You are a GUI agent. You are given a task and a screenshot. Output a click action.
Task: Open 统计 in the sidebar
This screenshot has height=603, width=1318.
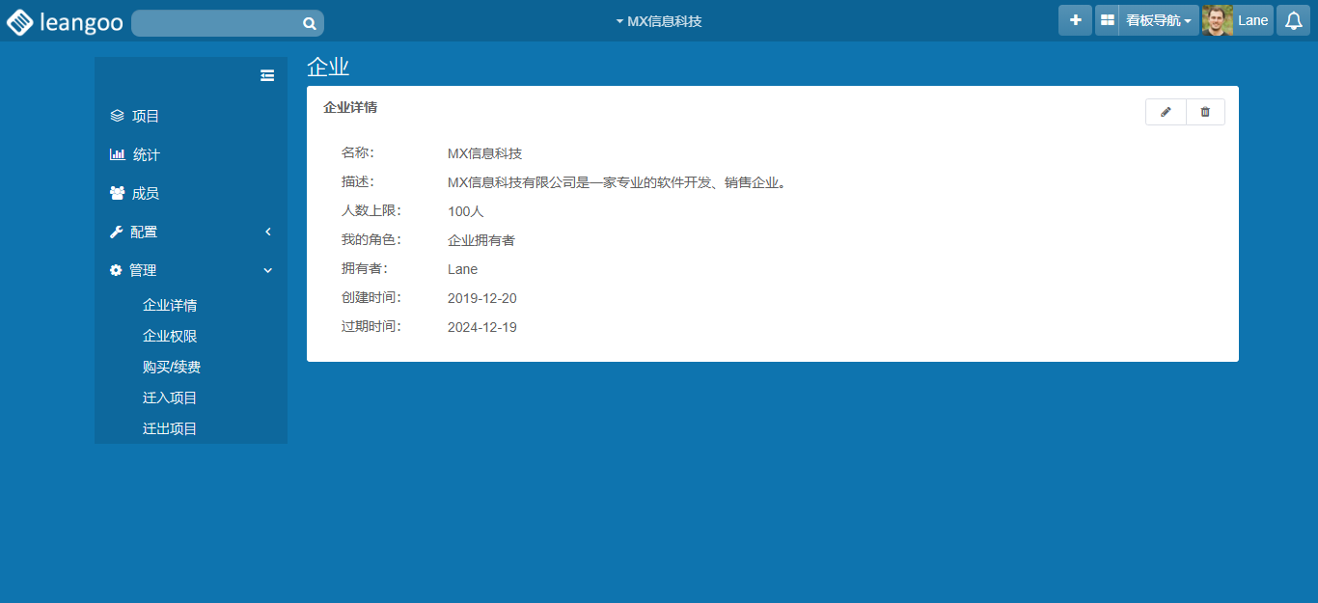coord(146,154)
